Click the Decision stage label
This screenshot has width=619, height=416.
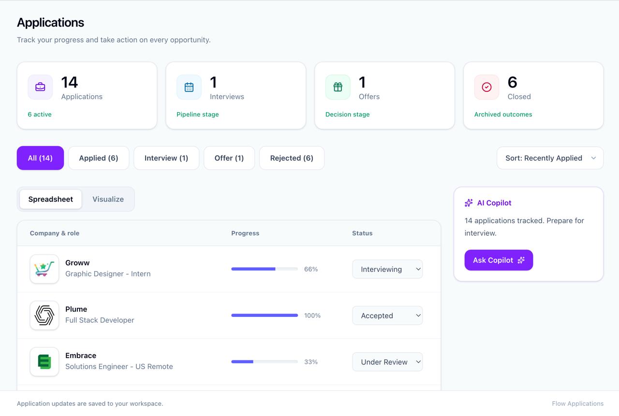[x=348, y=115]
